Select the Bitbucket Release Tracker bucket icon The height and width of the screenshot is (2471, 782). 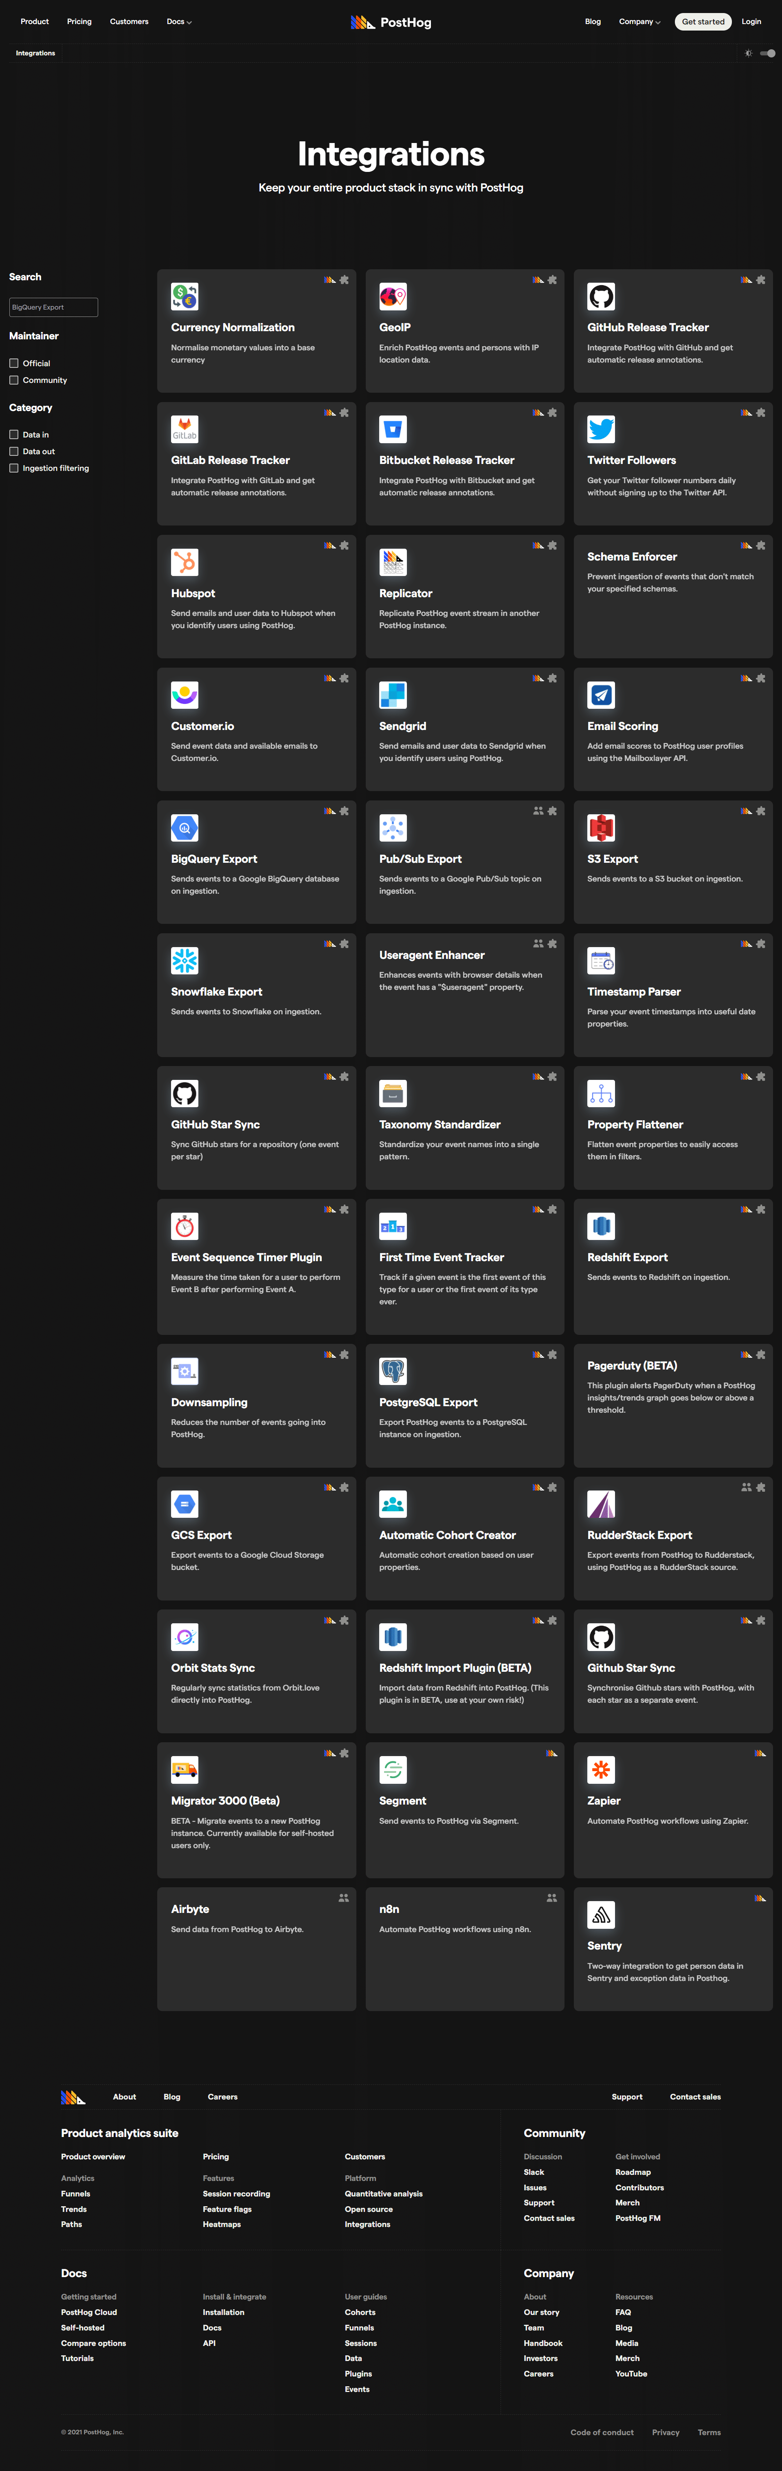pyautogui.click(x=393, y=429)
